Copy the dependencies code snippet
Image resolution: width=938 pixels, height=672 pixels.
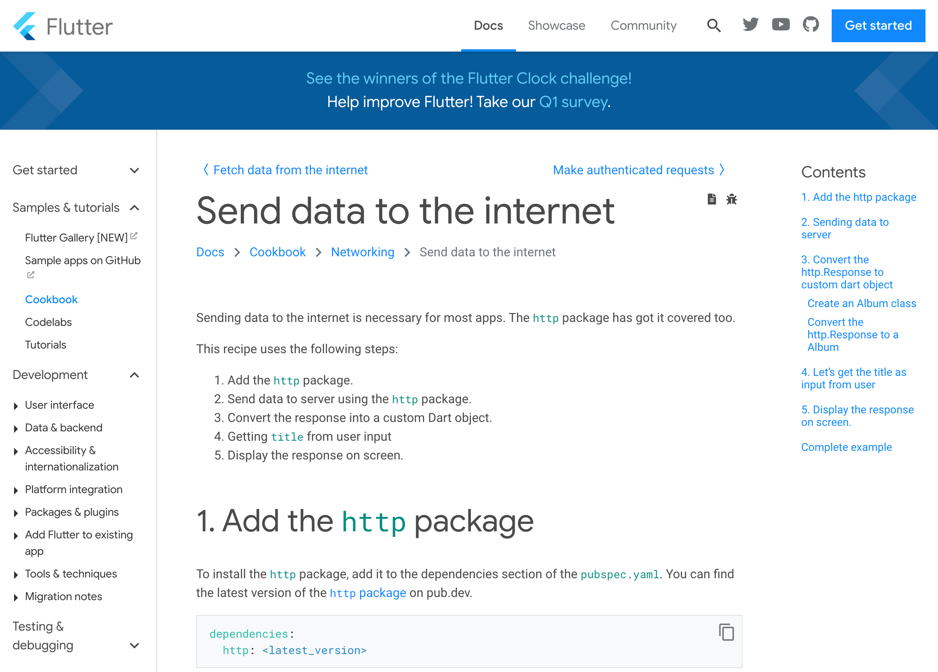pyautogui.click(x=726, y=632)
